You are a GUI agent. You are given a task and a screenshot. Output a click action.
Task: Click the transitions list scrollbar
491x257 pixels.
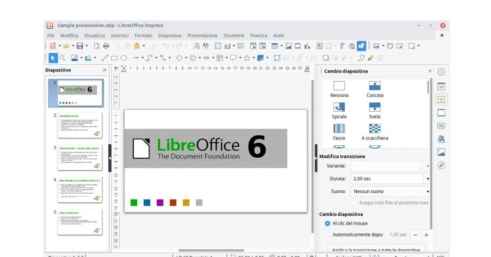coord(428,87)
